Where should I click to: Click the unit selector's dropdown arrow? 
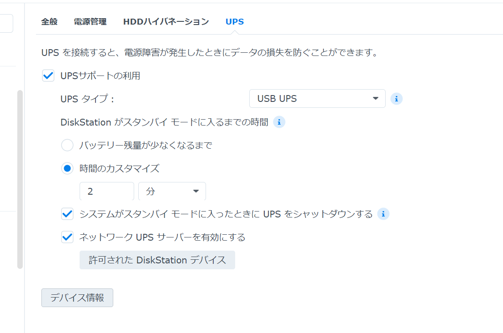(196, 191)
